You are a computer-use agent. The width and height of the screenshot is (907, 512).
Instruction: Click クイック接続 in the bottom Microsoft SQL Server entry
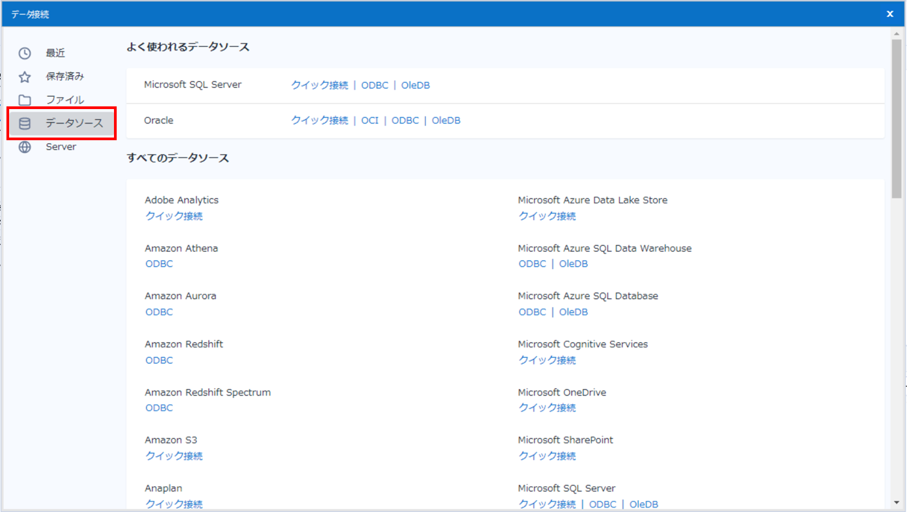(x=547, y=504)
